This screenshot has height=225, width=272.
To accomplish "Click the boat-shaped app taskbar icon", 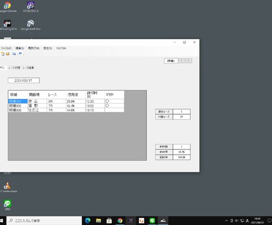I will [163, 221].
